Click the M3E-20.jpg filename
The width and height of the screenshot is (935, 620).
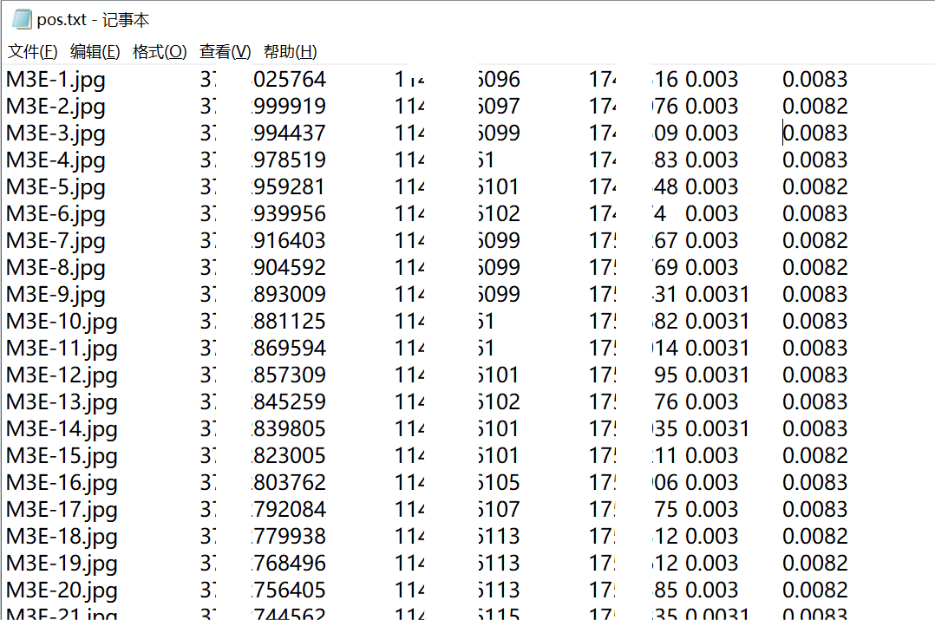(x=62, y=591)
